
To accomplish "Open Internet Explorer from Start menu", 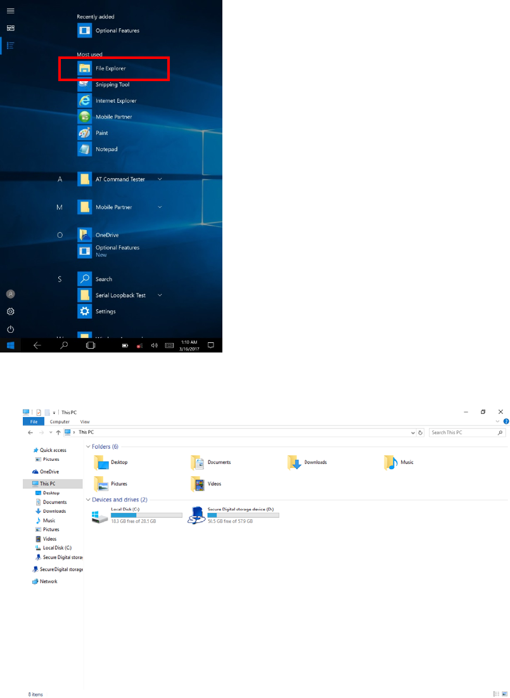I will click(107, 101).
